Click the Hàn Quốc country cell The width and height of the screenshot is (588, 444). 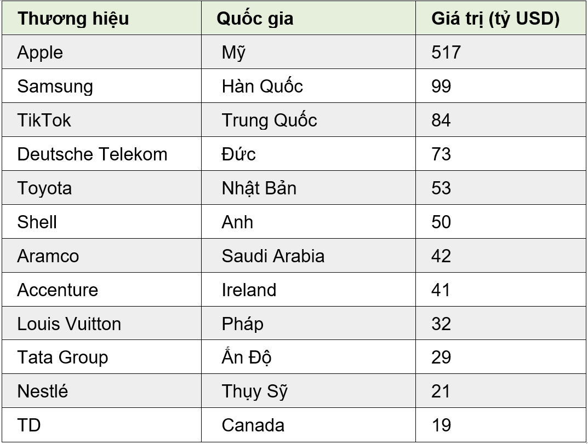coord(262,87)
